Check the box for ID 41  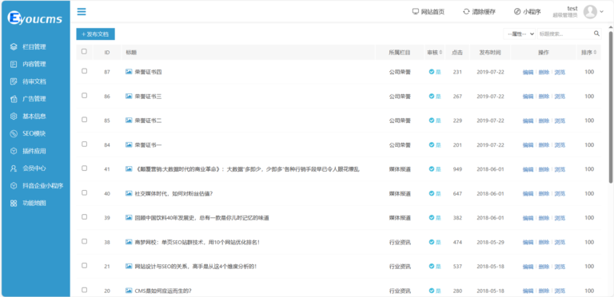click(84, 168)
